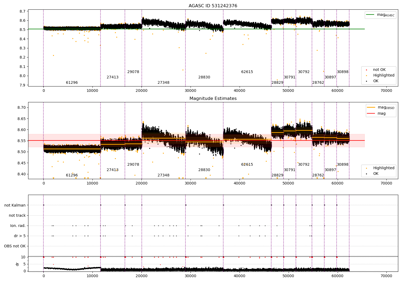Click the 8.7 y-axis tick label

23,11
